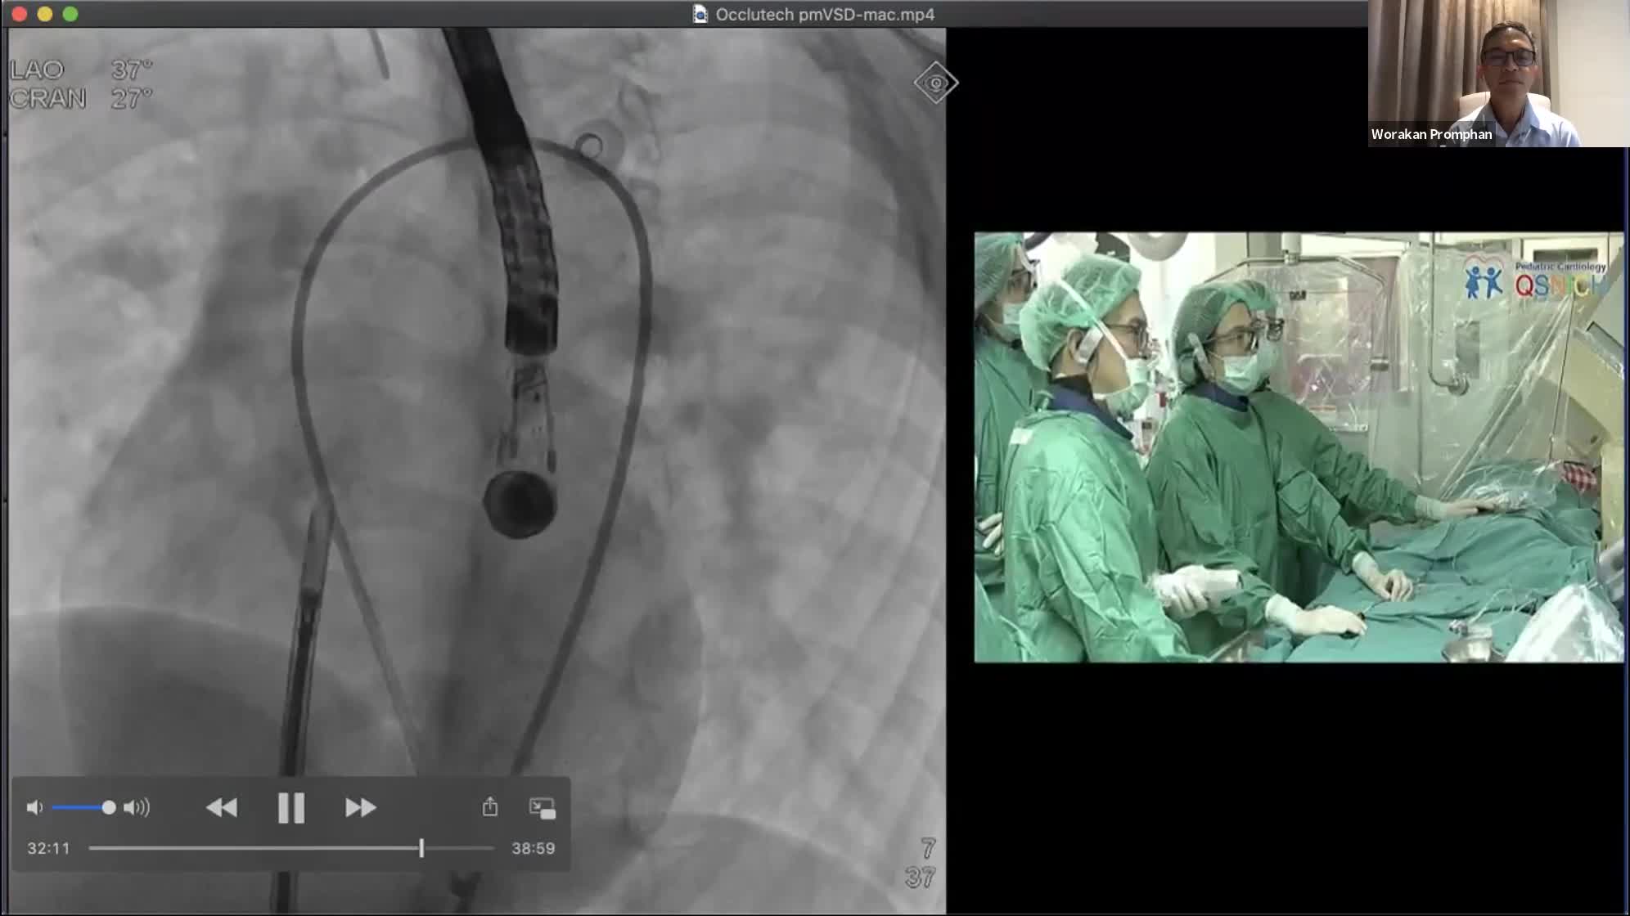Click the maximum volume speaker icon
The width and height of the screenshot is (1630, 916).
click(137, 808)
